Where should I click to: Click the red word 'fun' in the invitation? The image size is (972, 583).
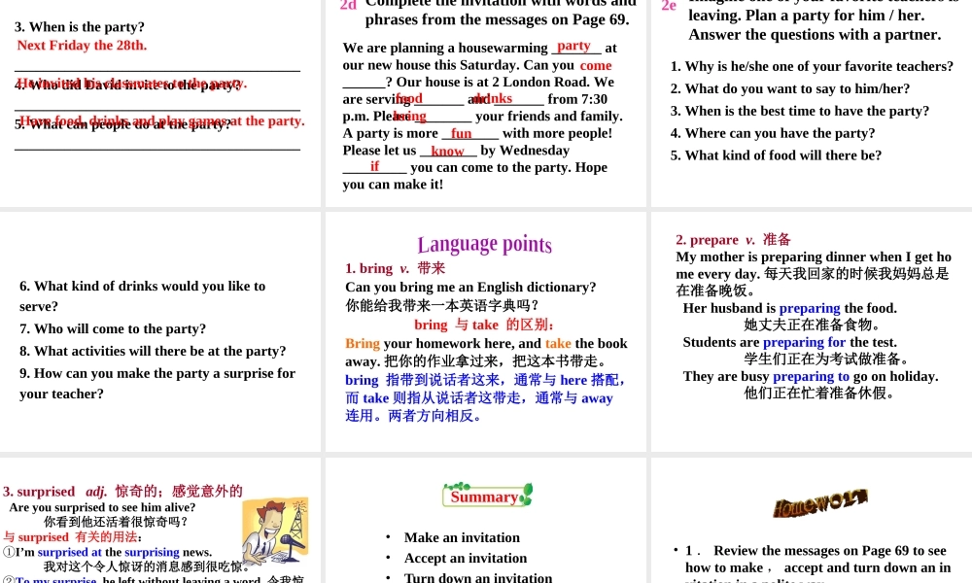coord(461,133)
